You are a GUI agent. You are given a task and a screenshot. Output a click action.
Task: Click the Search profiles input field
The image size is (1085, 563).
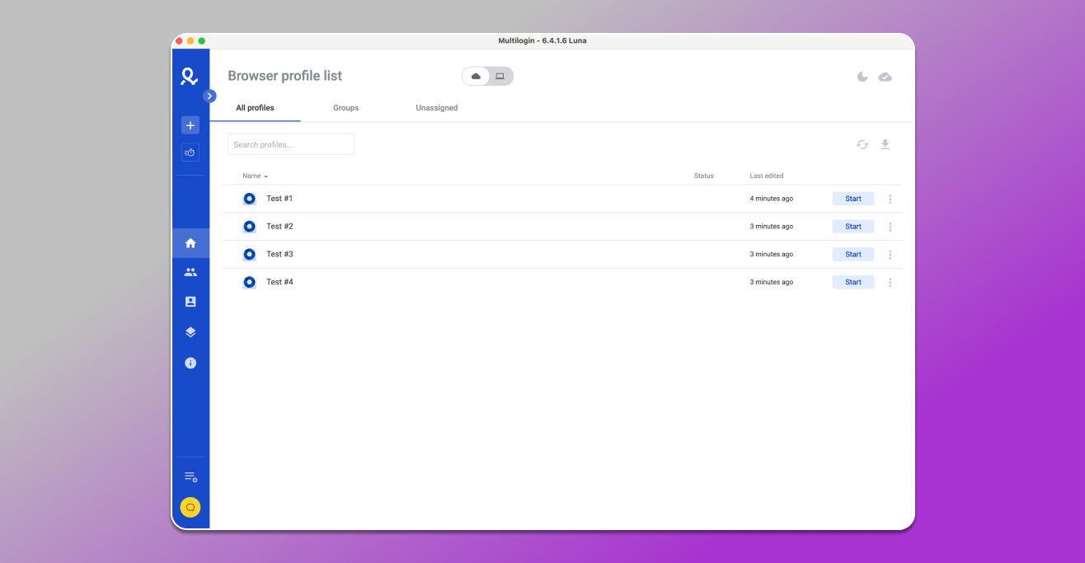point(290,143)
